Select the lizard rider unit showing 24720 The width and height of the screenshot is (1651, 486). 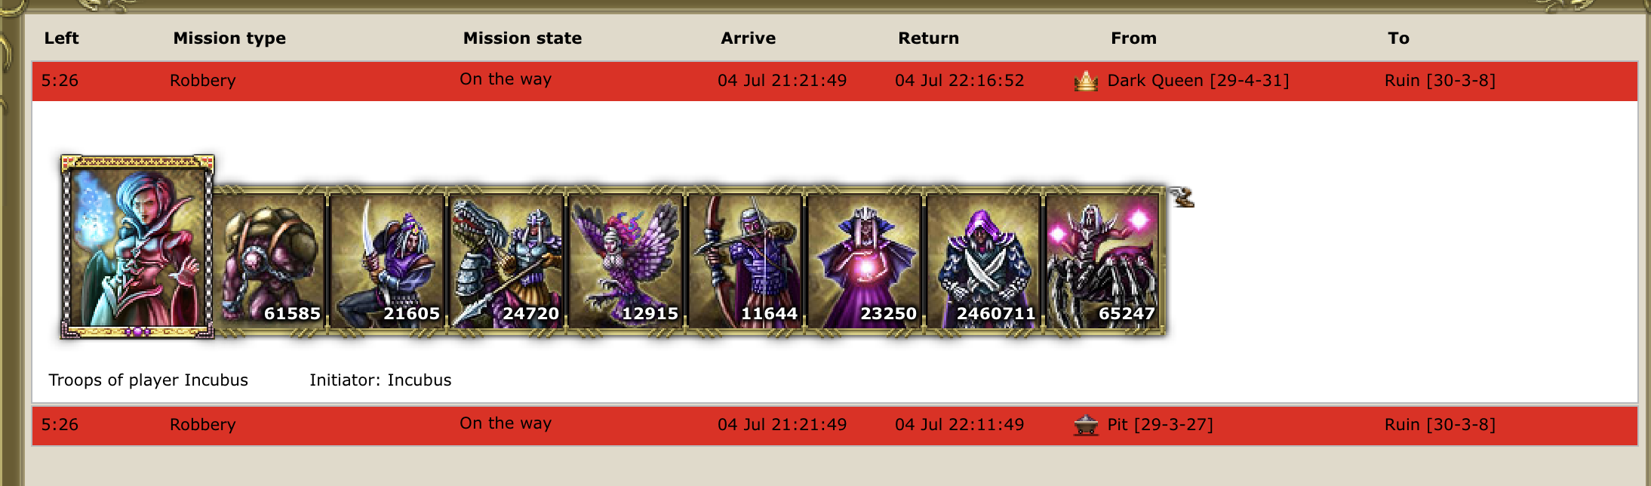(507, 260)
